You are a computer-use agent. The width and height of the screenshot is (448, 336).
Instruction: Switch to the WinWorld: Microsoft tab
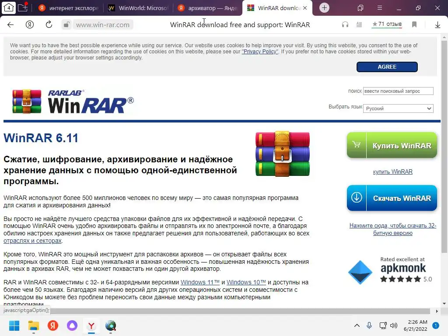point(139,8)
